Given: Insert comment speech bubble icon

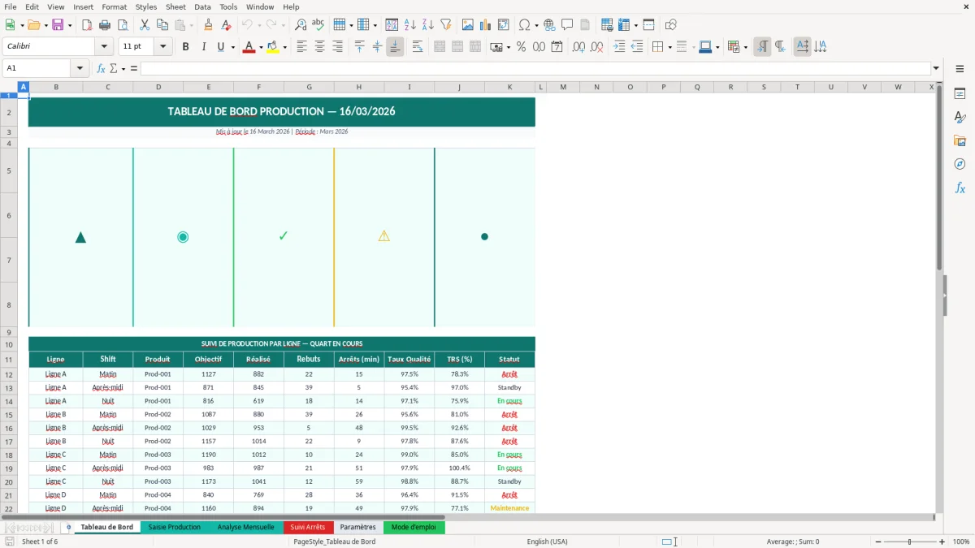Looking at the screenshot, I should (568, 25).
